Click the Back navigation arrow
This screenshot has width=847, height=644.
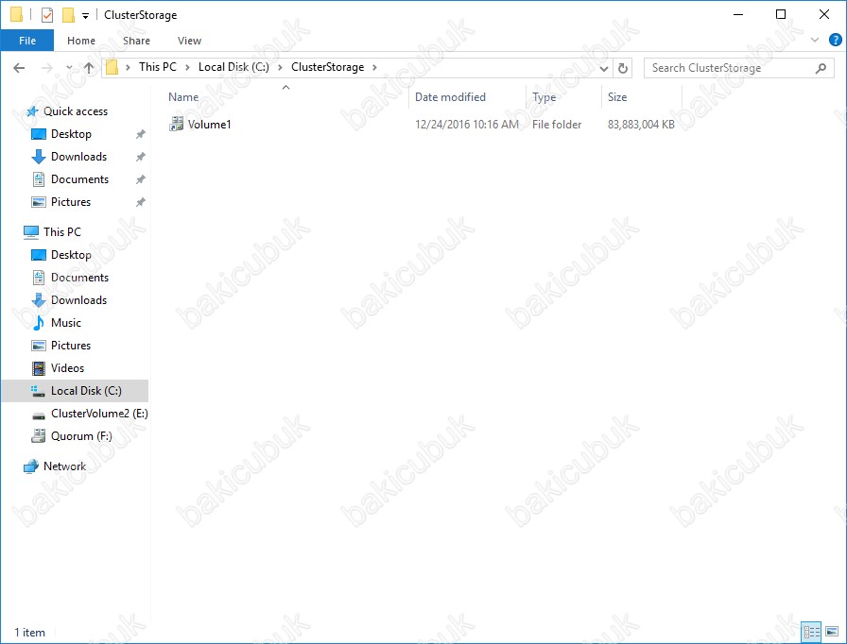(x=19, y=68)
